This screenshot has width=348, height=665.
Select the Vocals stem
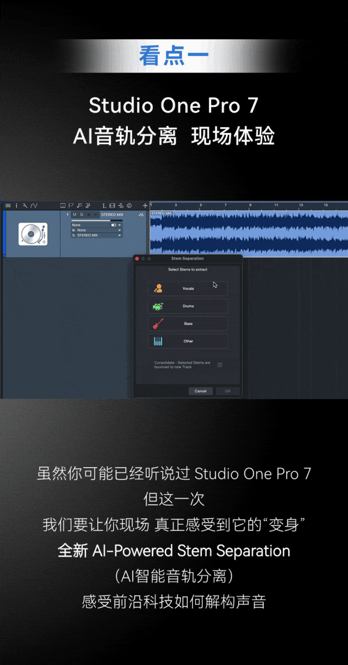pos(188,288)
